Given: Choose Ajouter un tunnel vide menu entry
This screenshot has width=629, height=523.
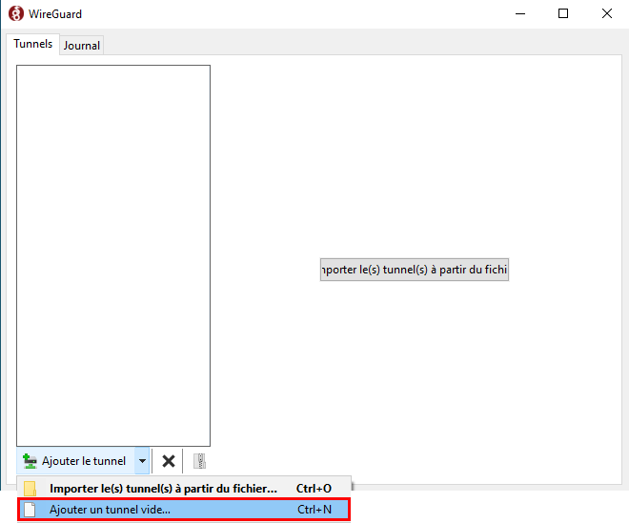Looking at the screenshot, I should coord(184,510).
